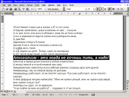Open the Tools menu
The width and height of the screenshot is (129, 97).
pos(37,5)
